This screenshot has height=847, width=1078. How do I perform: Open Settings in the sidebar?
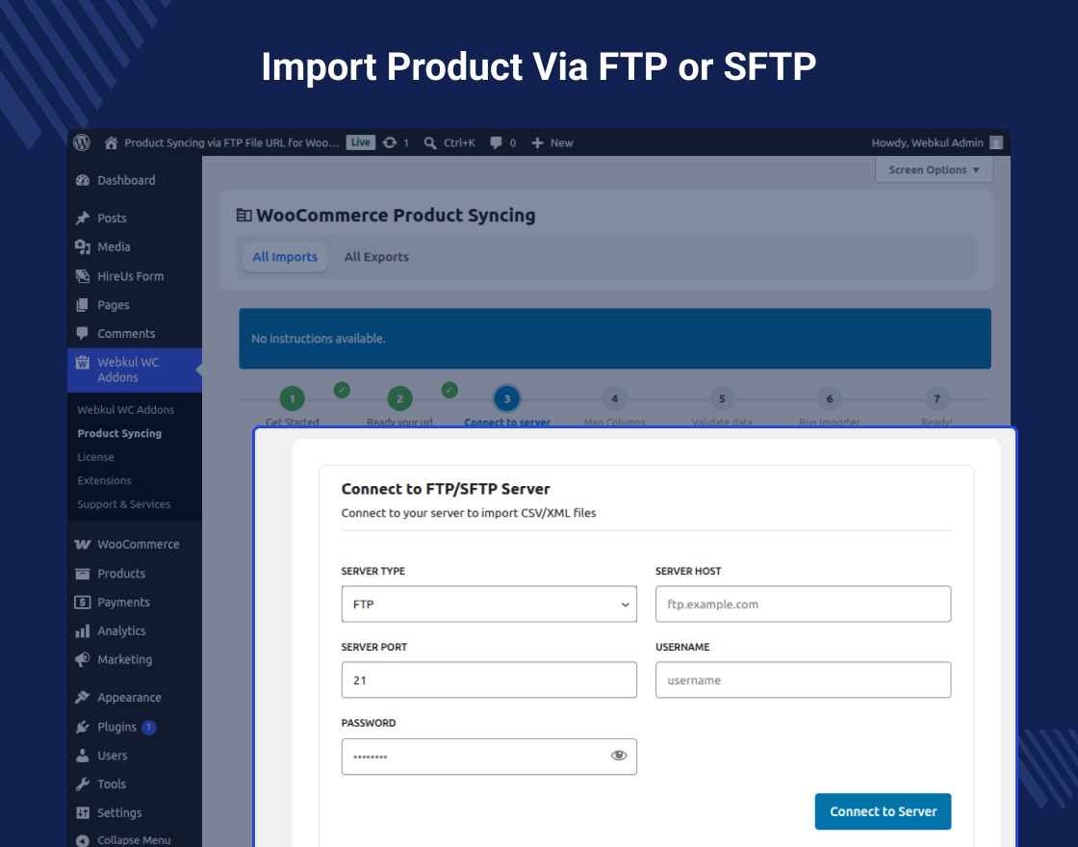point(119,812)
